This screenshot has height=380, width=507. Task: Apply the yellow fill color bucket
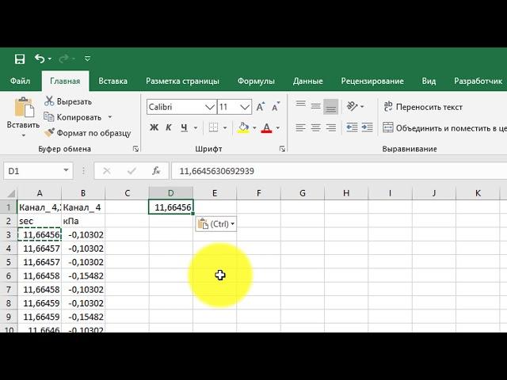pos(243,127)
